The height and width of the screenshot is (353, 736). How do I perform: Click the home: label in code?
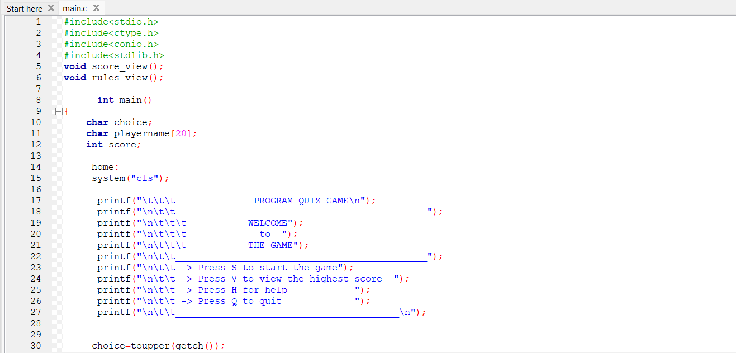(x=105, y=167)
